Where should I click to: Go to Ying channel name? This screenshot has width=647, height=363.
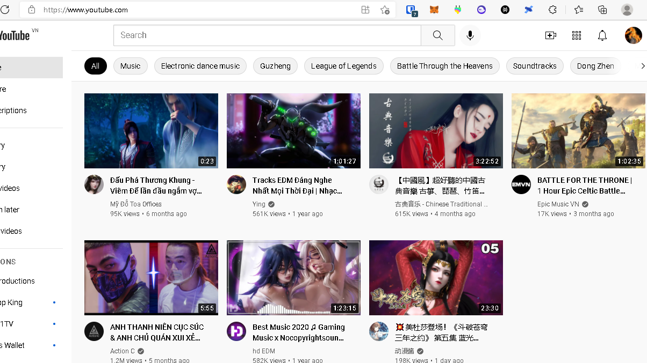point(259,204)
